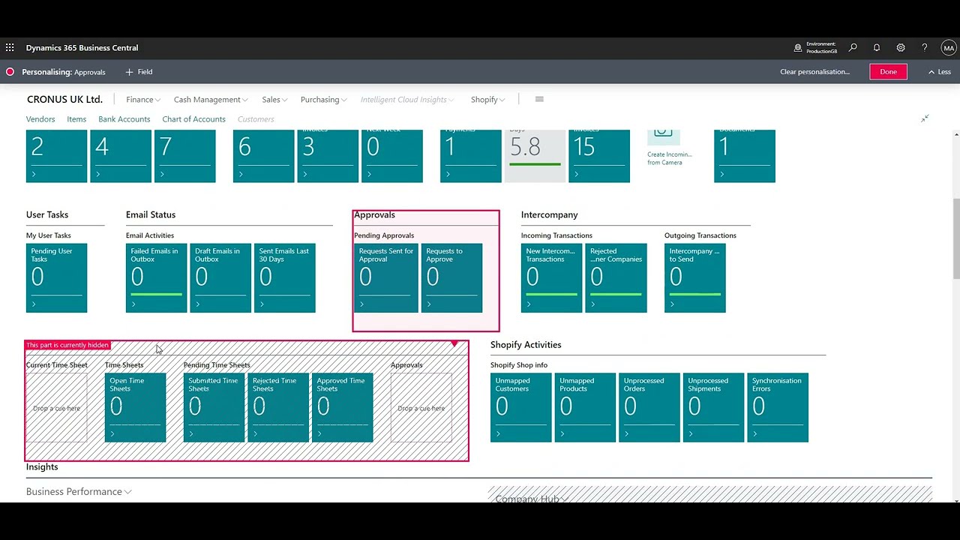Screen dimensions: 960x540
Task: Click the collapse arrows icon beside the navigation links
Action: pos(925,118)
